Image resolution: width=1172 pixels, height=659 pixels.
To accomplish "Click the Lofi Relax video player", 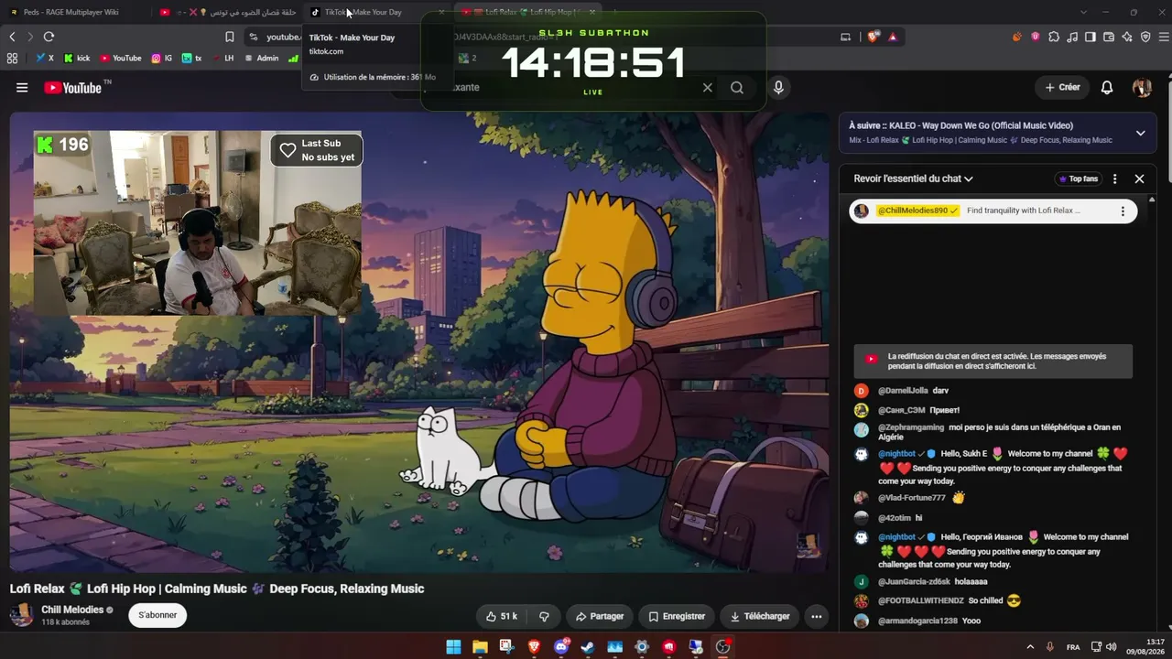I will 419,342.
